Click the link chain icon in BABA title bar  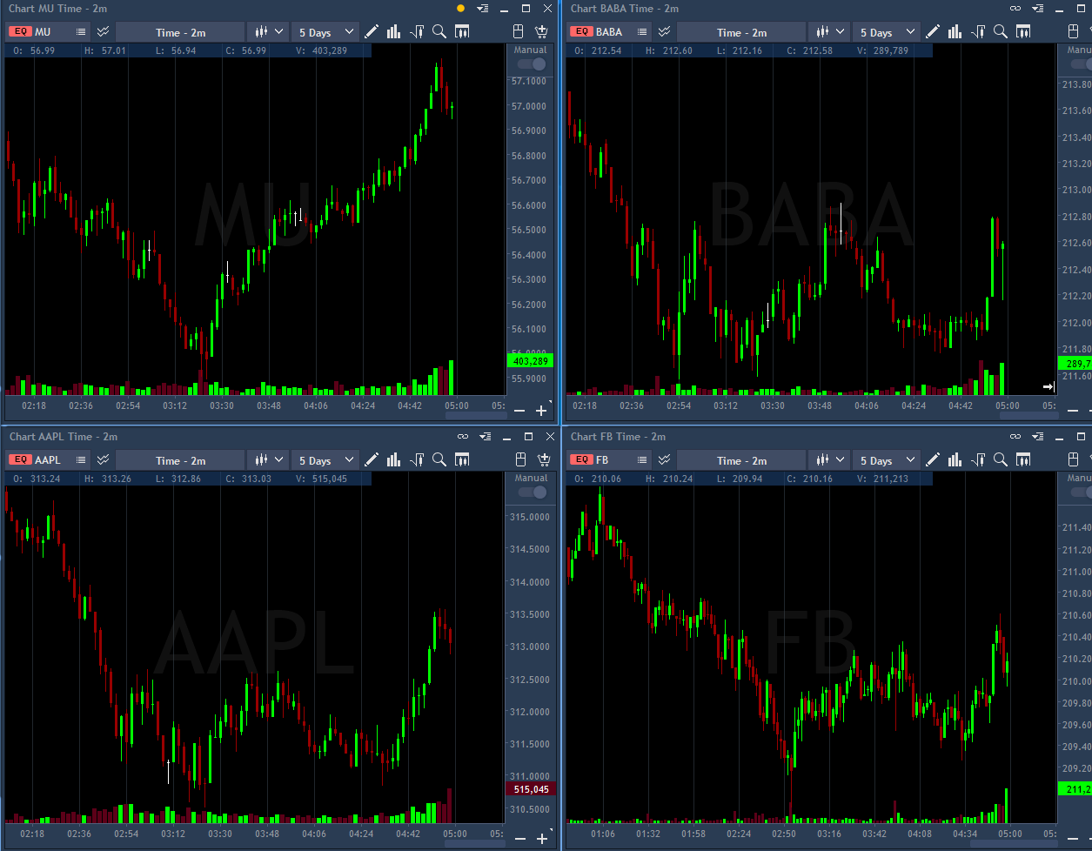[x=1015, y=9]
